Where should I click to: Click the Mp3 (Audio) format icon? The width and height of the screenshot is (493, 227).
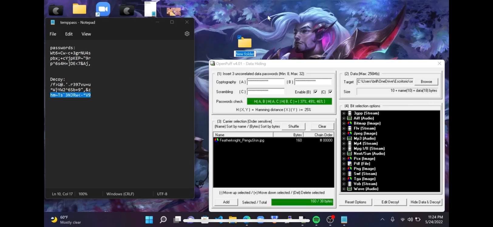[349, 138]
